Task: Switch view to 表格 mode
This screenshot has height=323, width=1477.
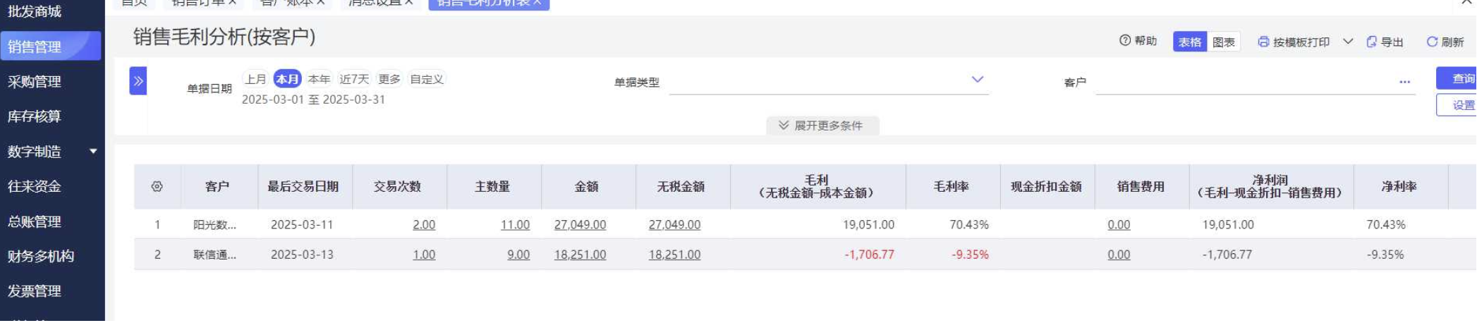Action: [1190, 42]
